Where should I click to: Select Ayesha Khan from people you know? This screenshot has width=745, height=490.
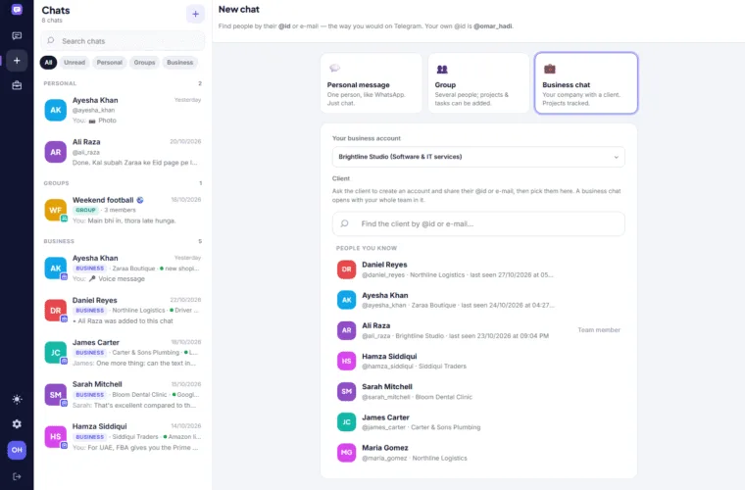click(478, 300)
